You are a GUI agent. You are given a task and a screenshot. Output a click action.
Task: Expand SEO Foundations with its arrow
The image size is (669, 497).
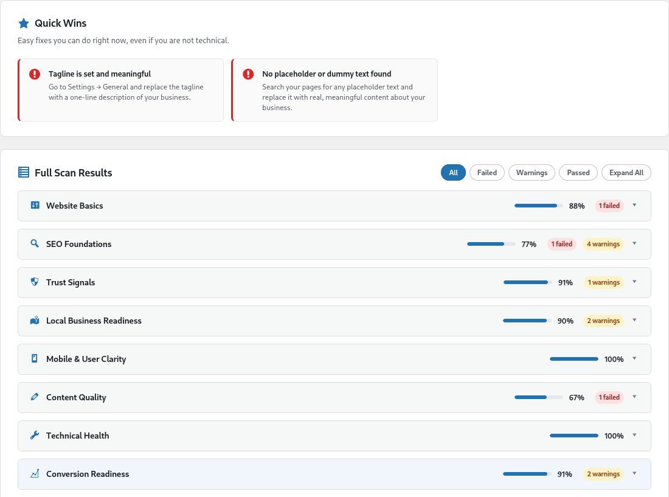point(634,243)
